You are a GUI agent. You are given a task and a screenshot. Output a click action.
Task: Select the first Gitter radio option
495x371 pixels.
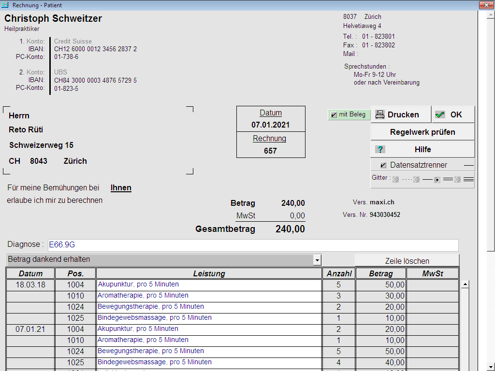click(395, 180)
